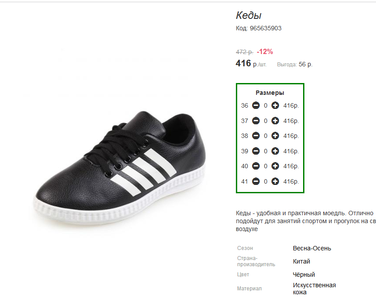
Task: Click the quantity value for size 41
Action: point(265,181)
